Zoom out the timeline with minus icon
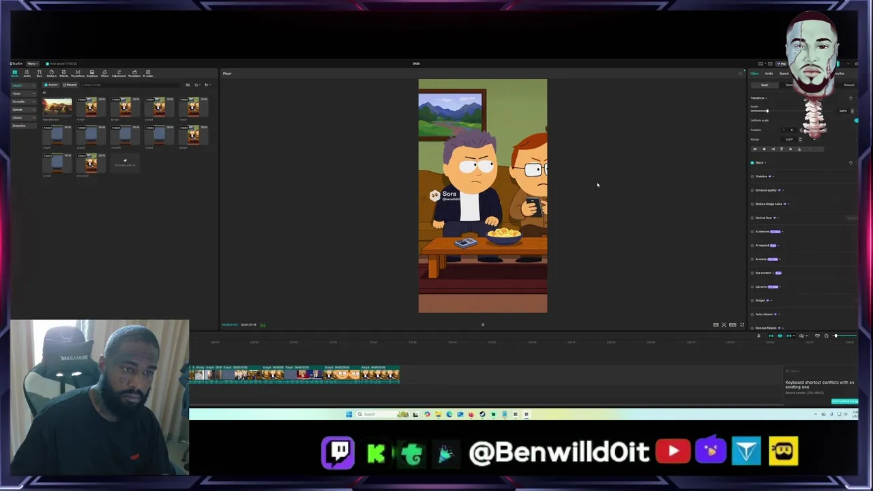873x491 pixels. click(827, 336)
